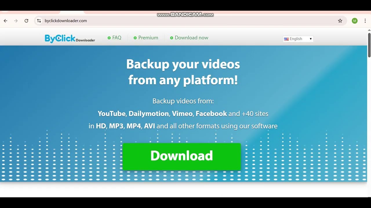
Task: Click the page vertical scrollbar thumb
Action: [369, 45]
